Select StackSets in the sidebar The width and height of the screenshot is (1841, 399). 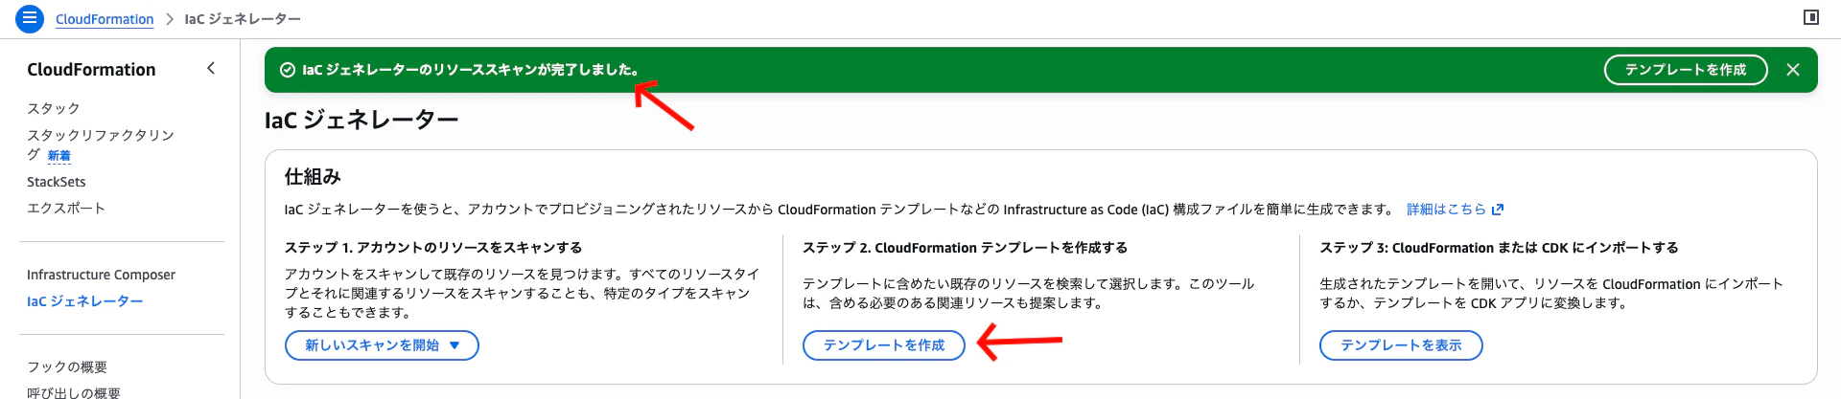coord(57,182)
